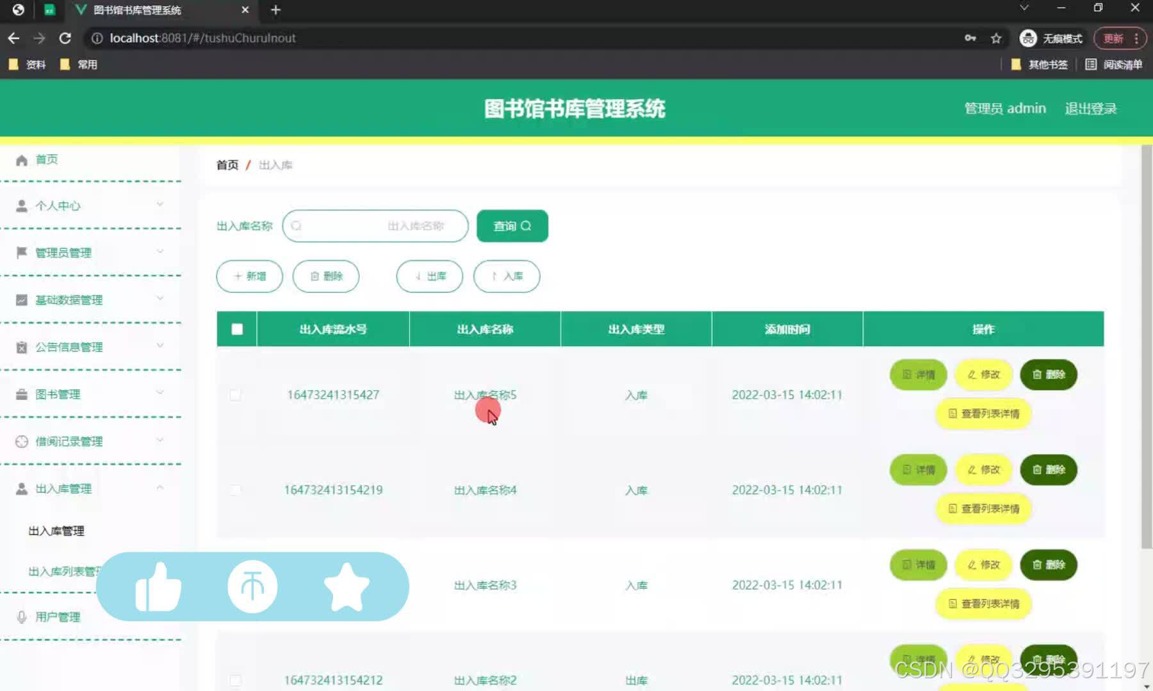Click the chart icon next to 基础数据管理

tap(22, 300)
